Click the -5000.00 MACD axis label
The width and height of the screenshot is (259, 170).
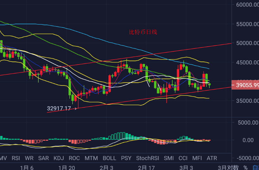click(247, 158)
